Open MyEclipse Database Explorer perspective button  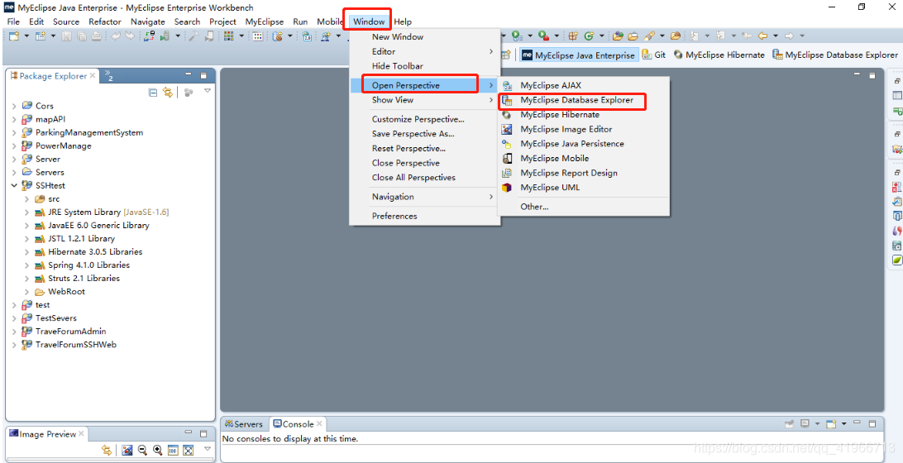click(x=836, y=55)
